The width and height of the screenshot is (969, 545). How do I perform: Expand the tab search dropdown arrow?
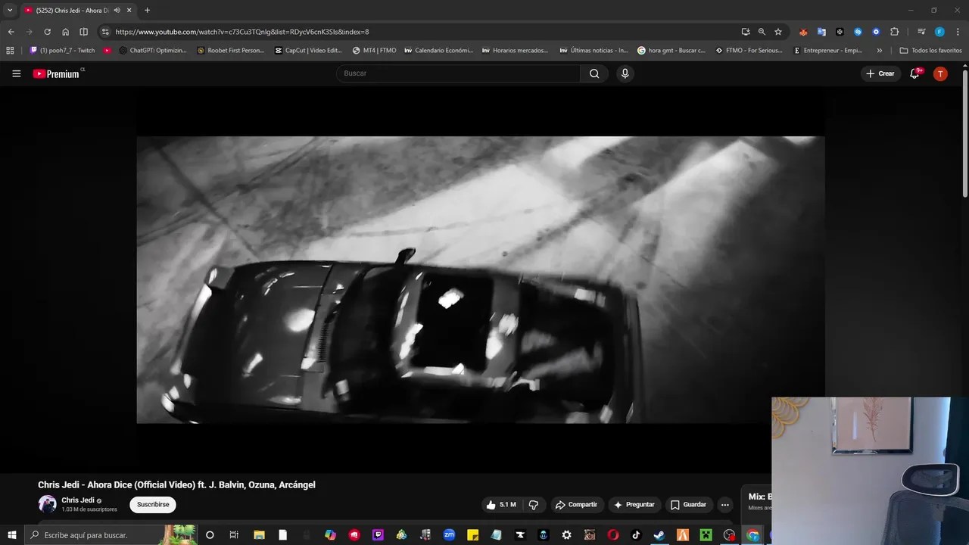[x=10, y=11]
